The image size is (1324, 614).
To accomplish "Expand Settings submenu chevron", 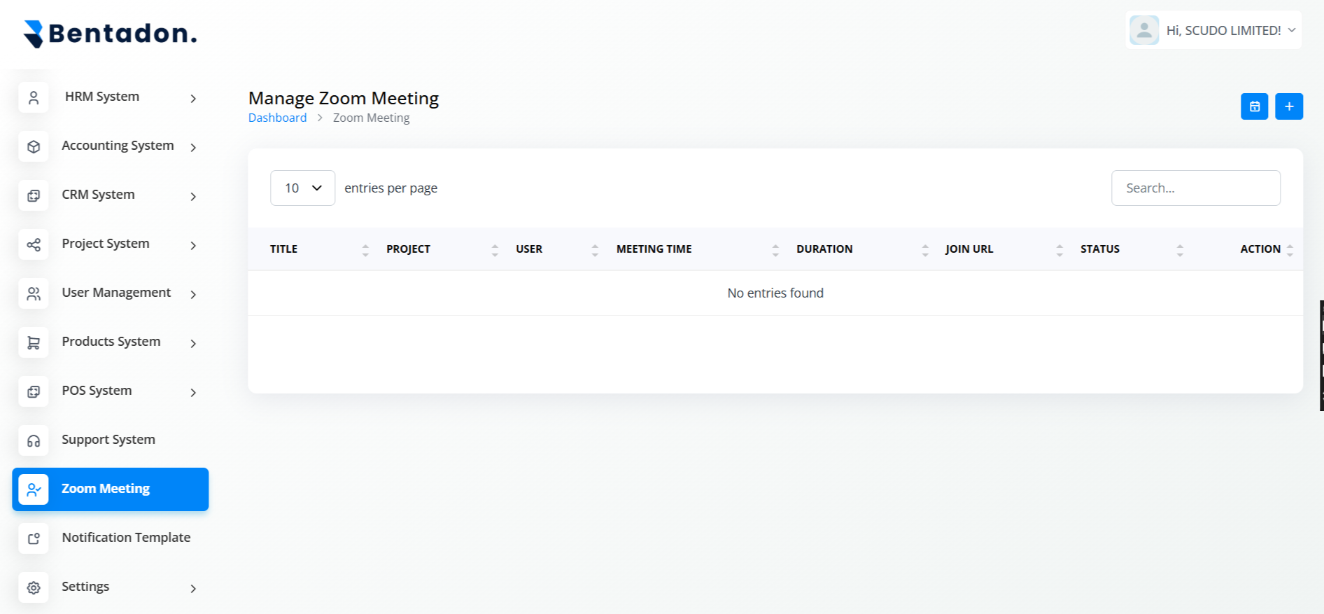I will click(193, 589).
